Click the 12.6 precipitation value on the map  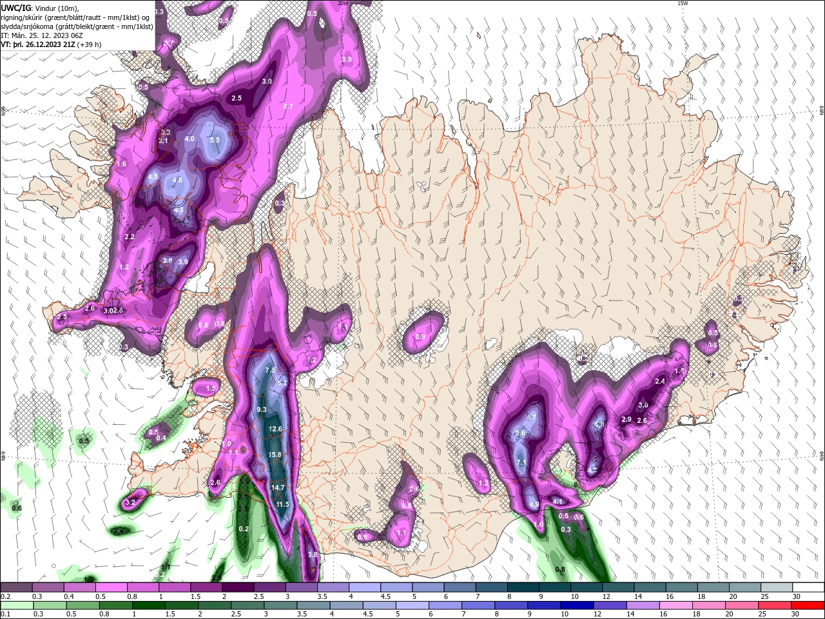tap(275, 429)
